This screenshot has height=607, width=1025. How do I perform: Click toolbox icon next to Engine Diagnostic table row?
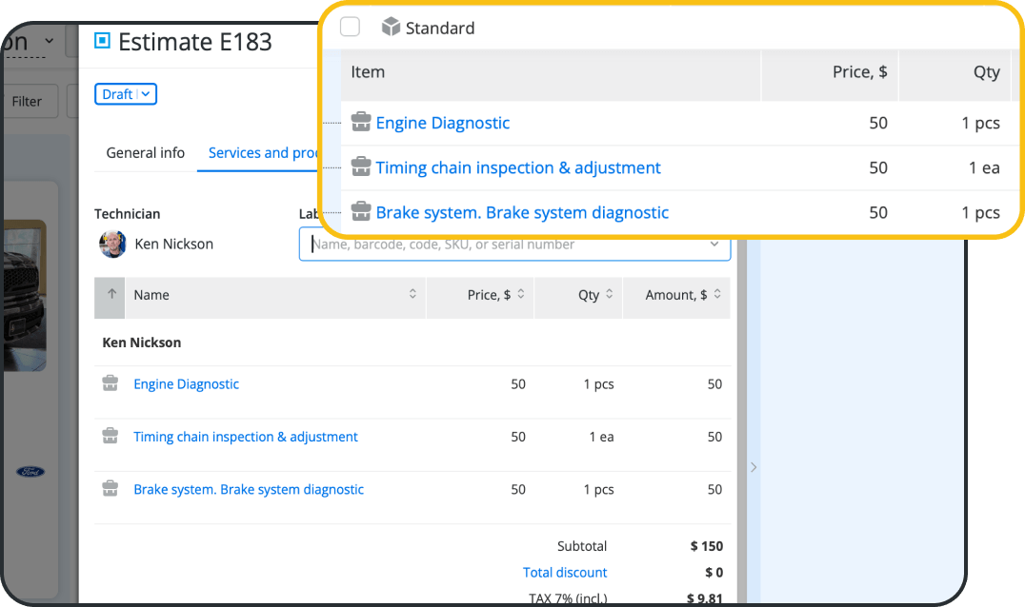click(111, 384)
